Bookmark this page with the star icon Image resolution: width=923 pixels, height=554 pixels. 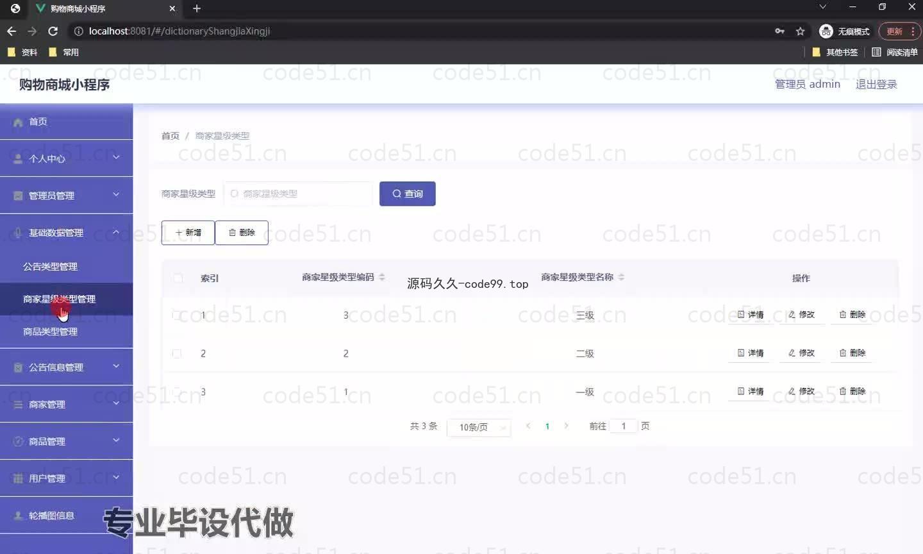pos(800,31)
